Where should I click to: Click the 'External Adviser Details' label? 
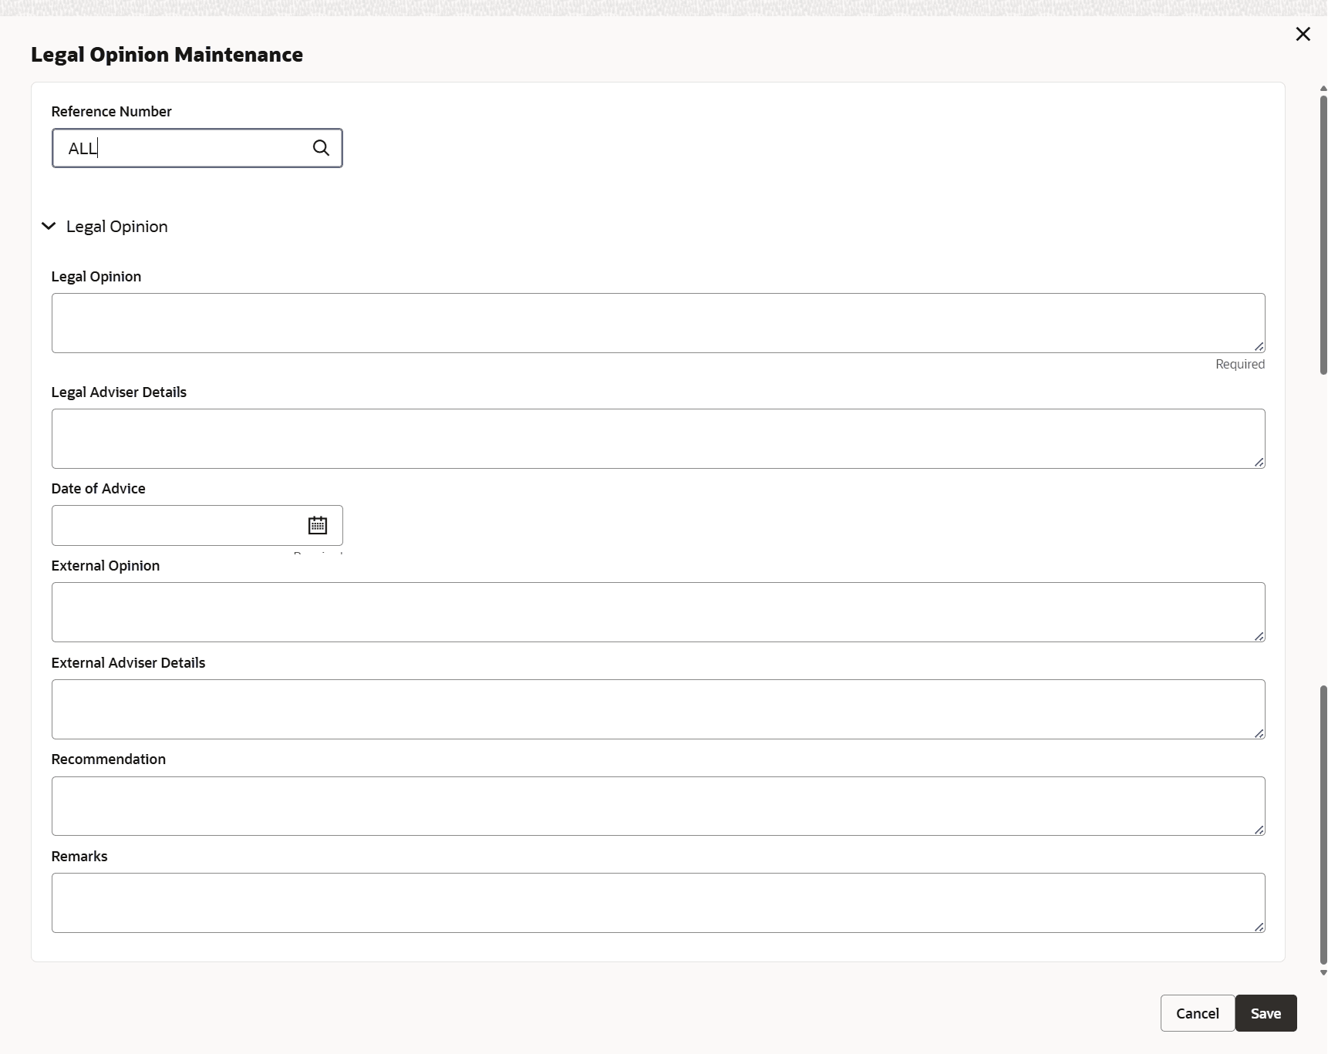(x=128, y=663)
